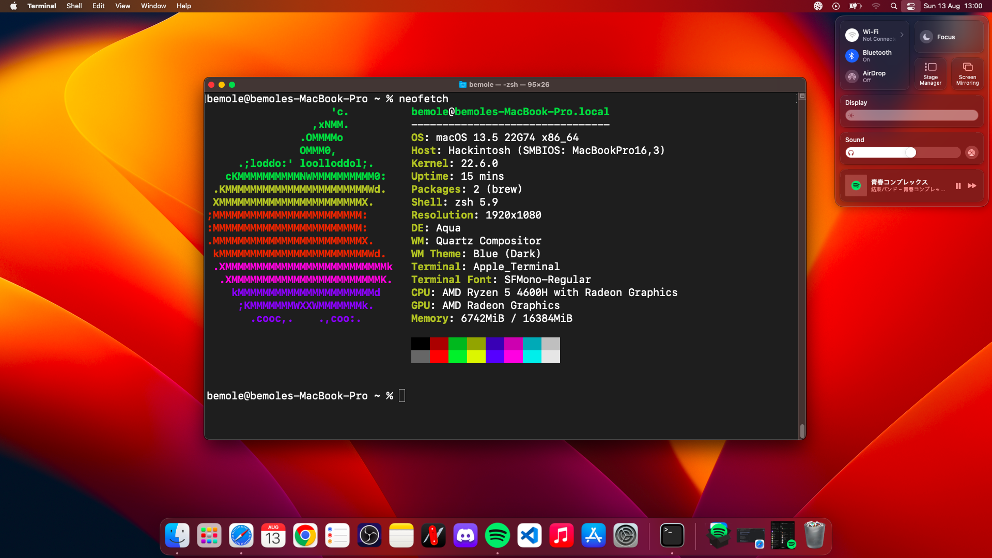Open Control Center from the menu bar
The height and width of the screenshot is (558, 992).
point(911,6)
